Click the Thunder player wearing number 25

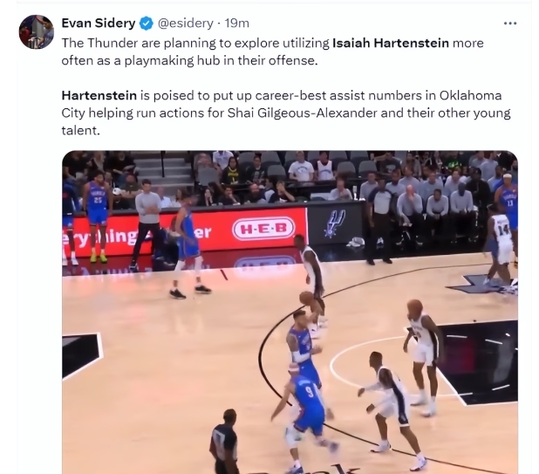coord(98,216)
